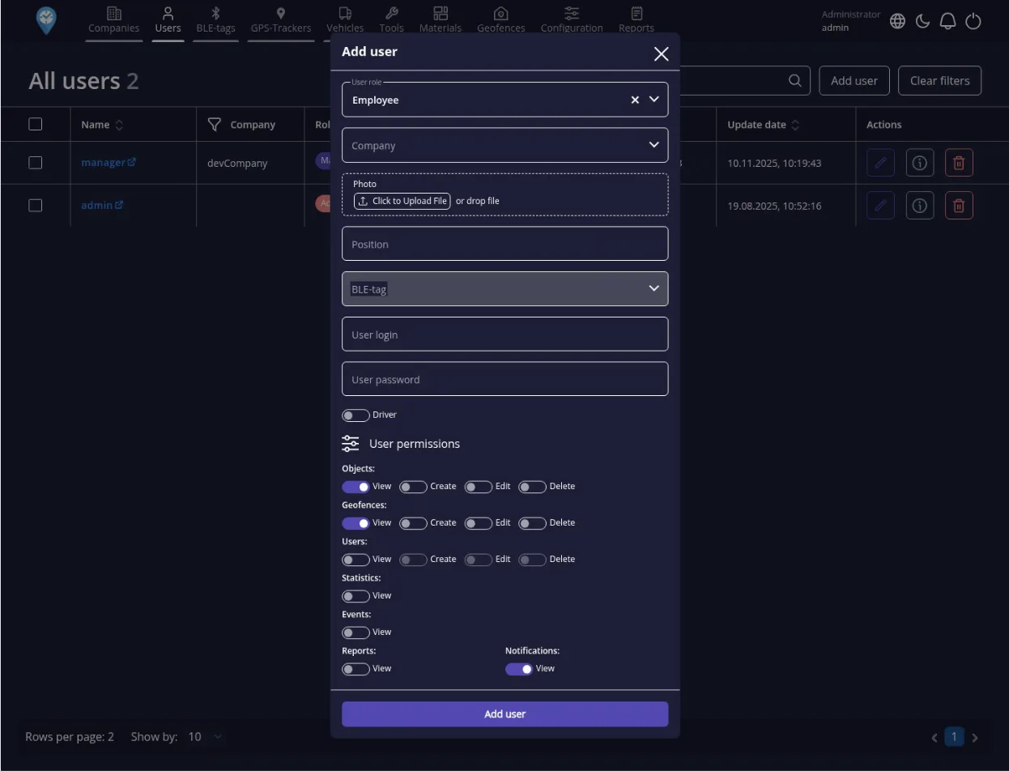Turn off Objects View permission

[355, 487]
